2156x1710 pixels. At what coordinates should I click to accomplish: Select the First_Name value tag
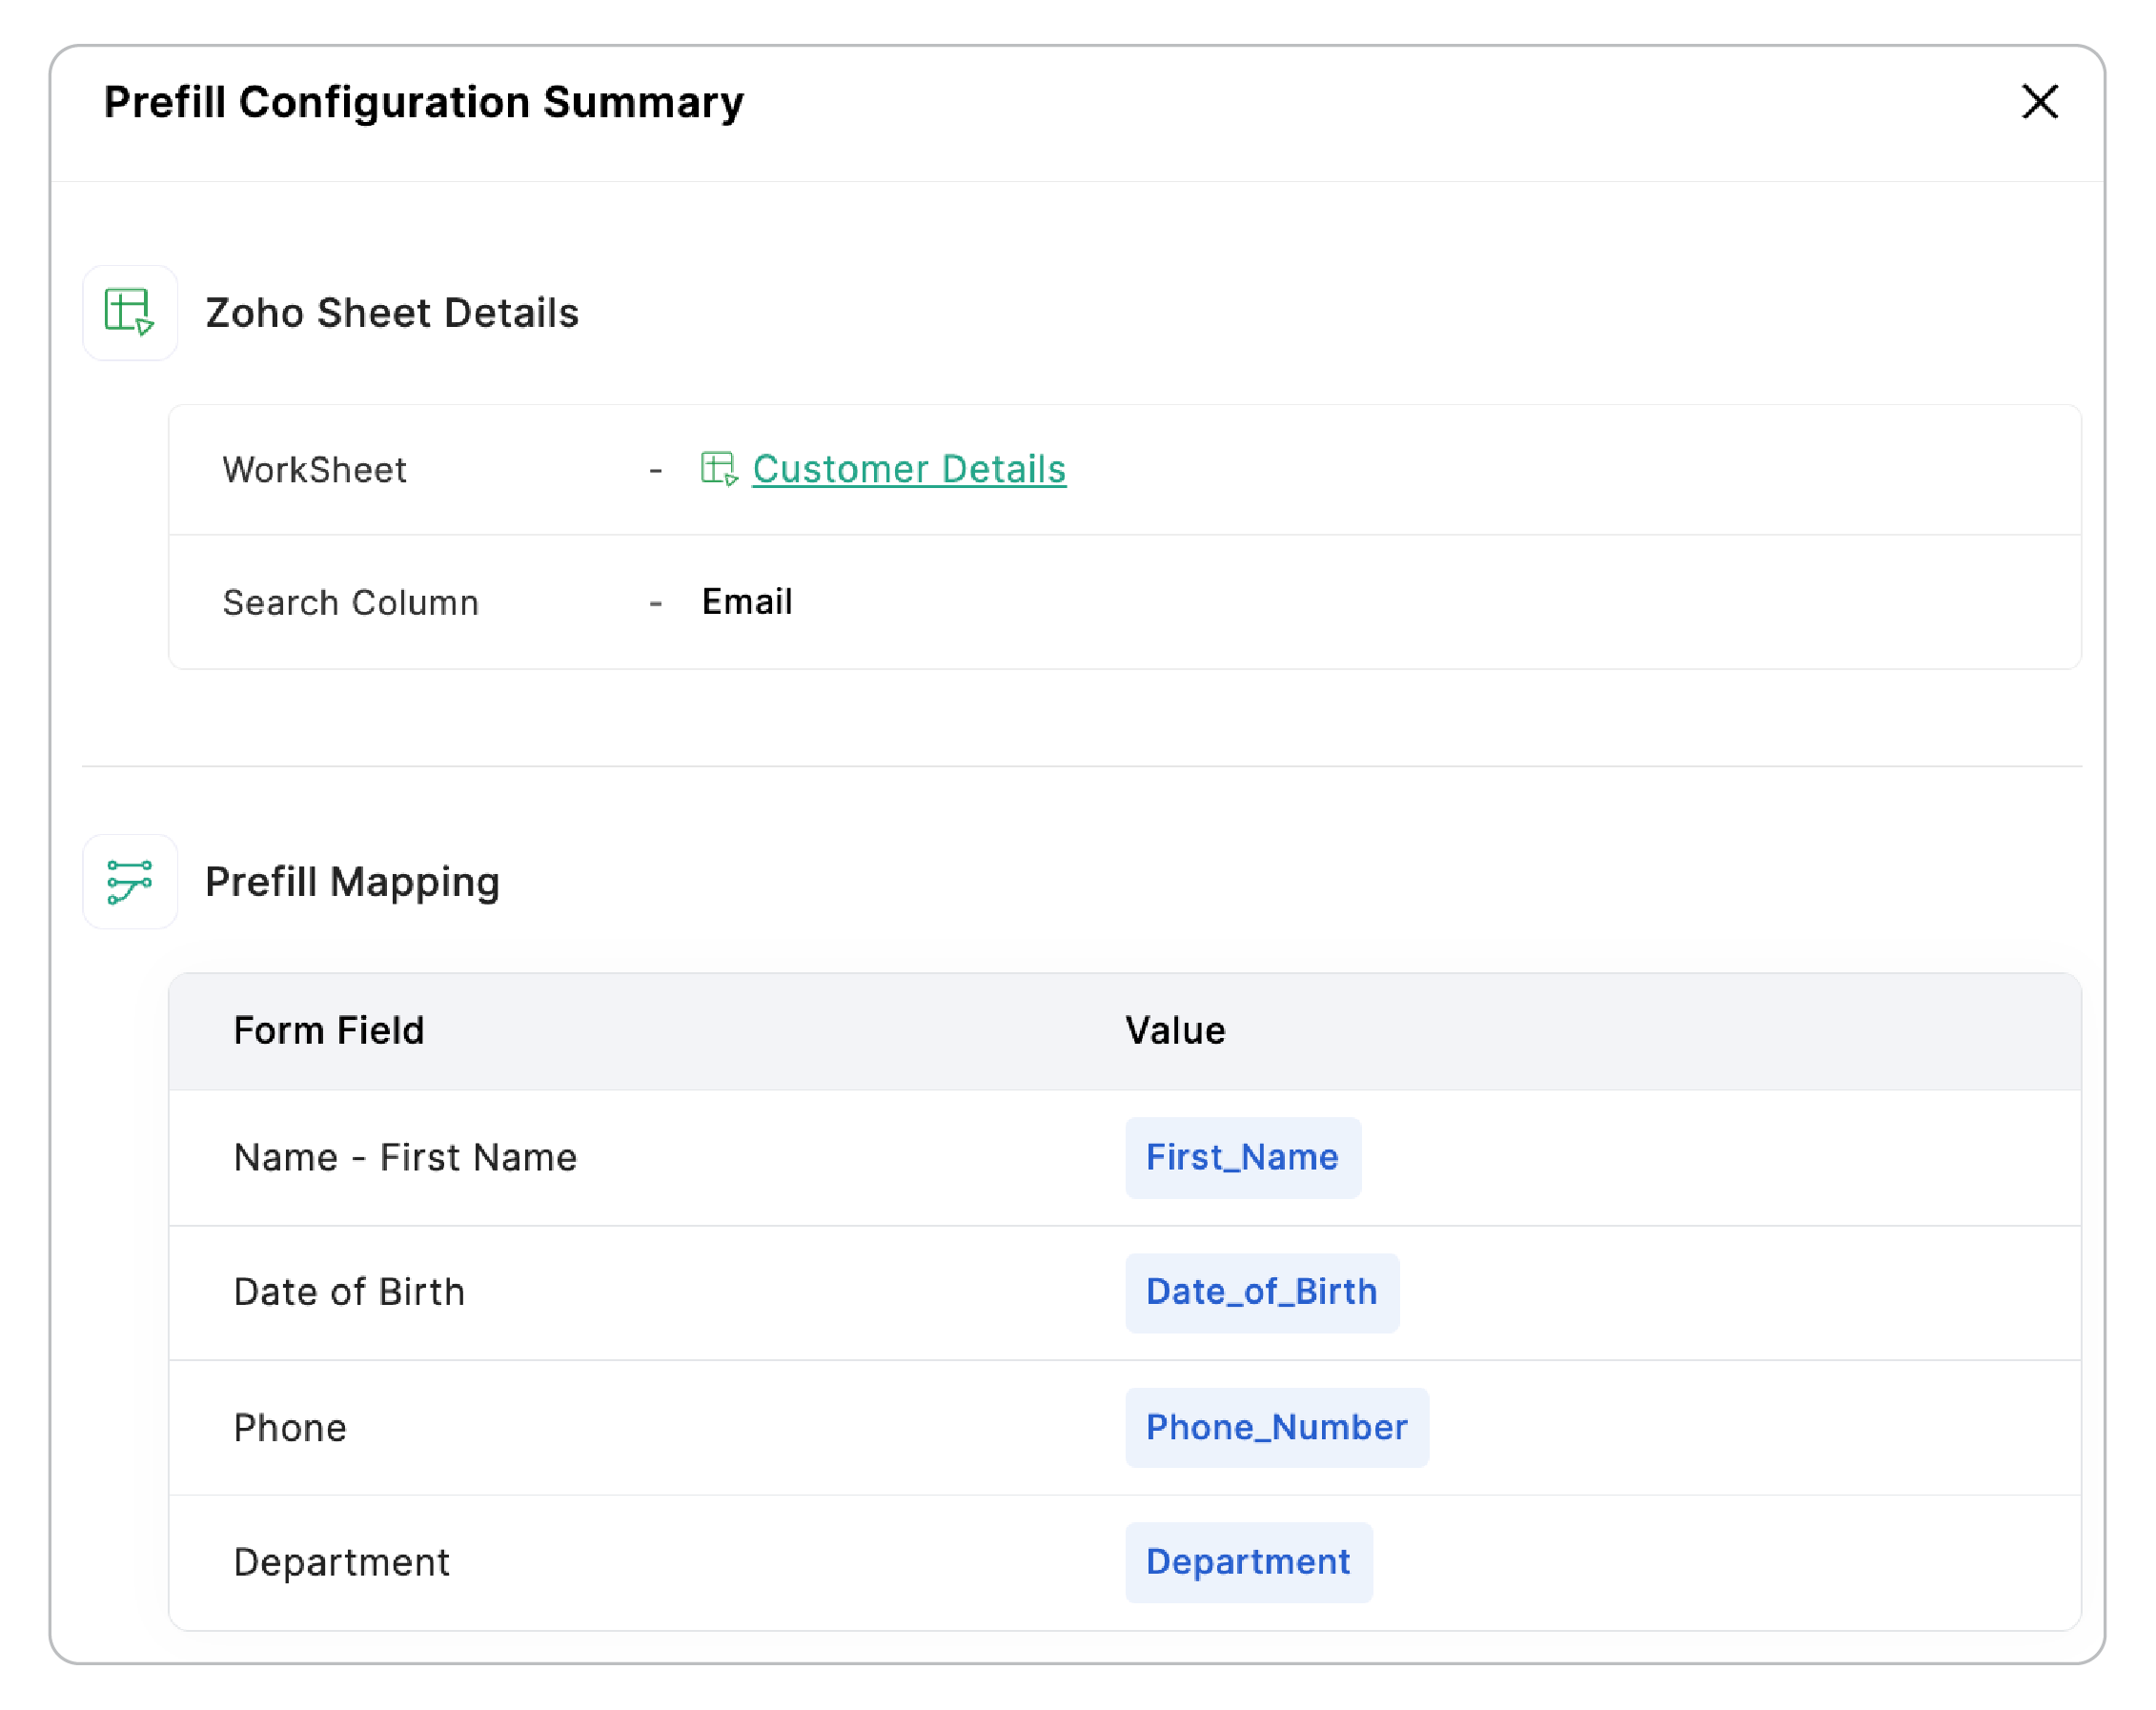coord(1242,1157)
